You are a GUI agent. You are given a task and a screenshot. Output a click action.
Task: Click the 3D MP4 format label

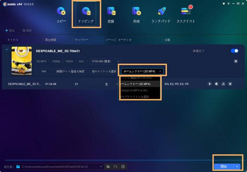pos(41,61)
